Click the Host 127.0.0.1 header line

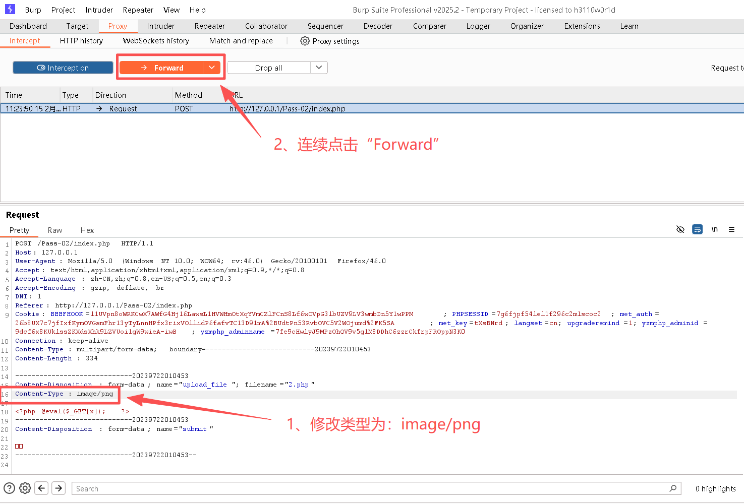click(46, 253)
